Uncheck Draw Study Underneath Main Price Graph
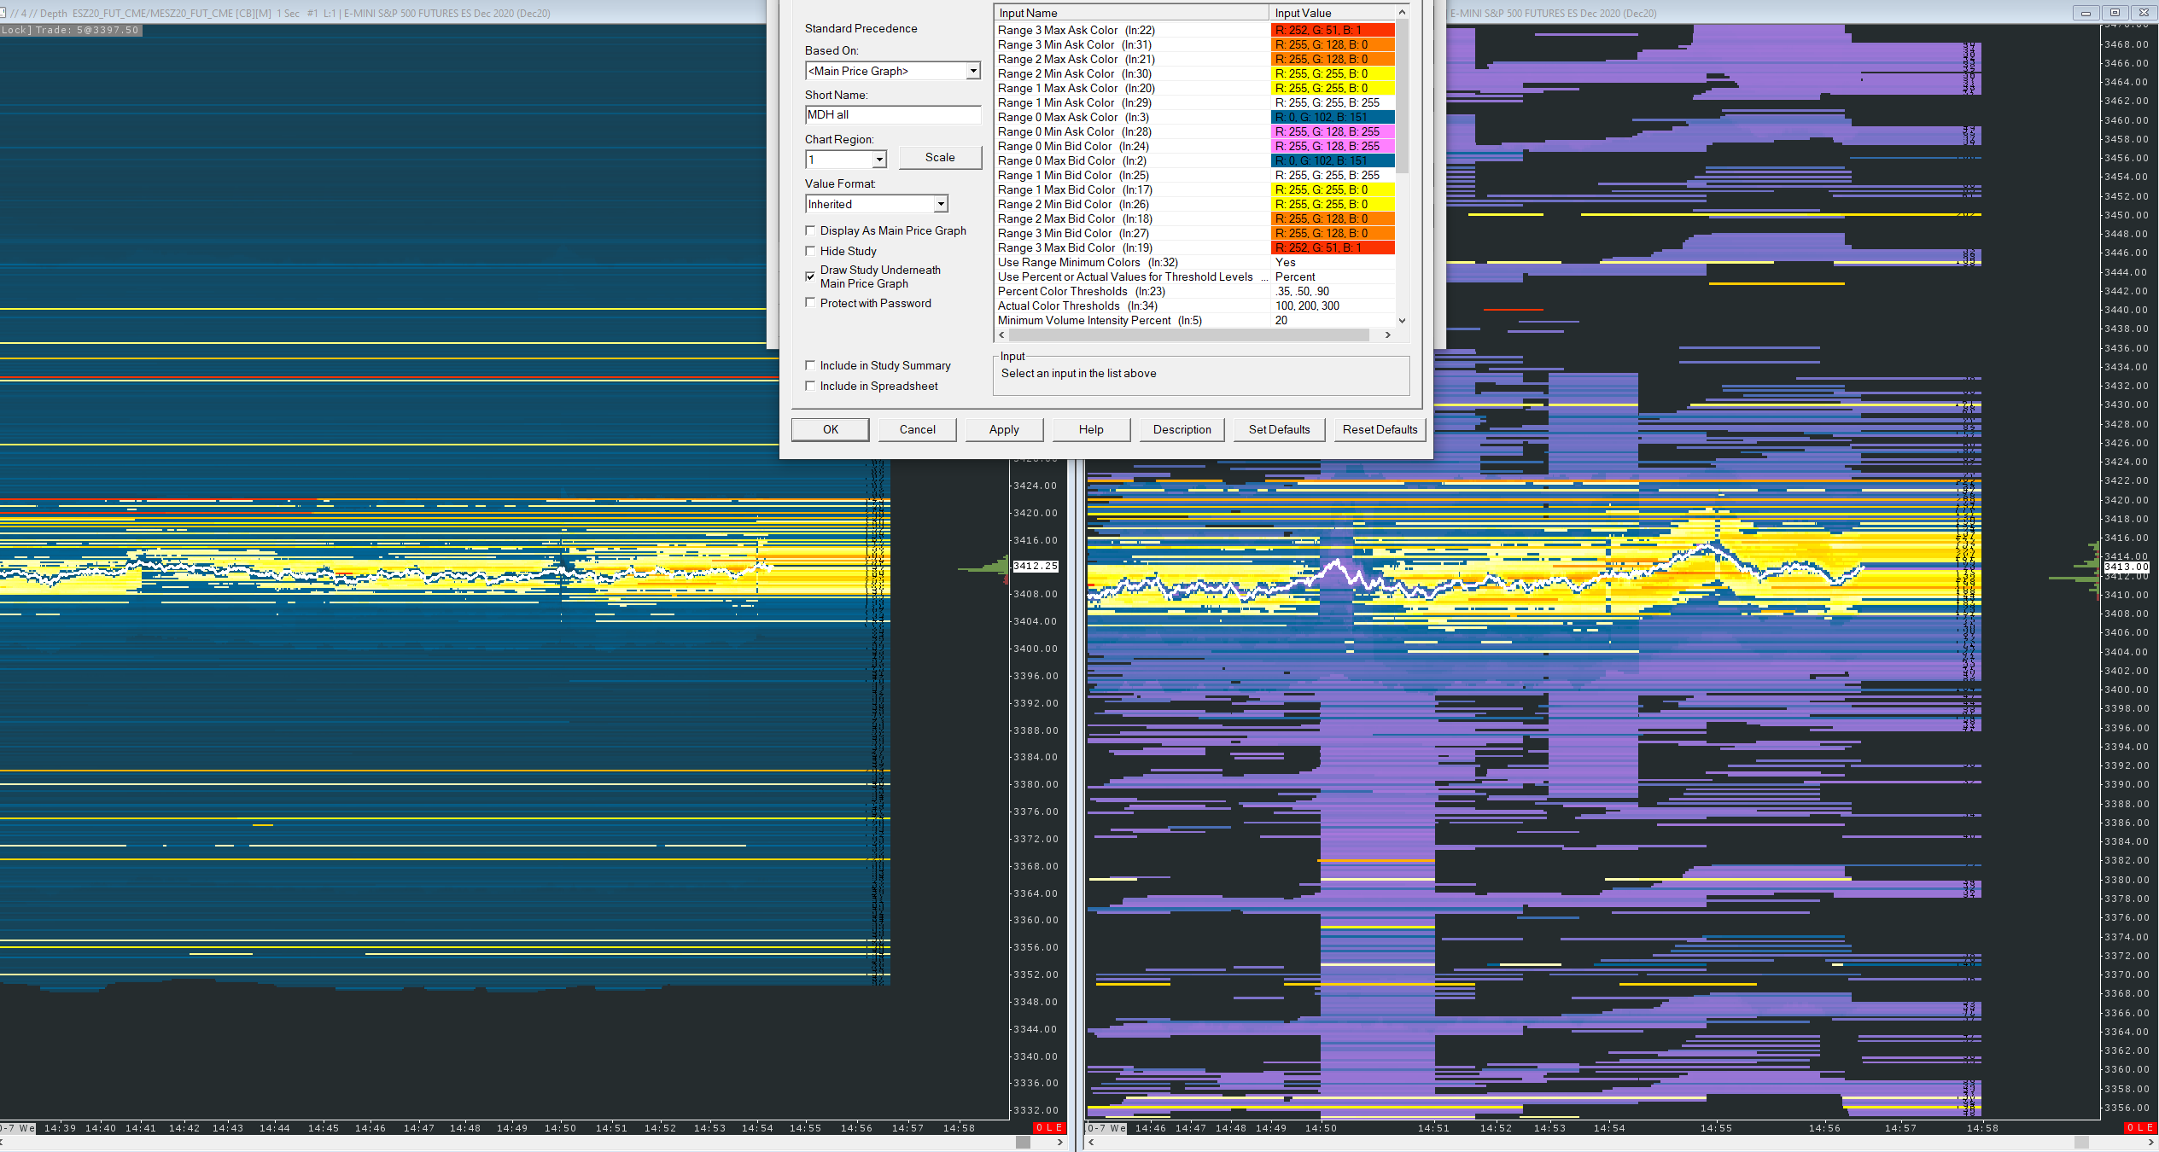This screenshot has width=2159, height=1152. tap(810, 276)
